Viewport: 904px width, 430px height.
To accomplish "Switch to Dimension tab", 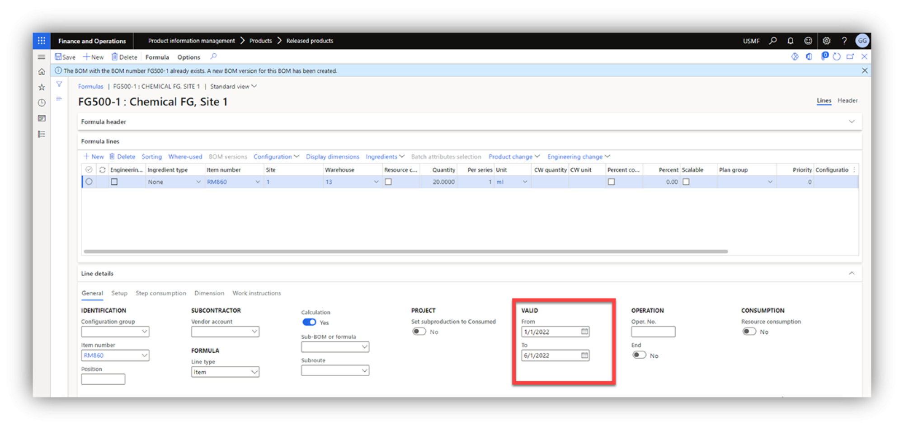I will [x=209, y=293].
